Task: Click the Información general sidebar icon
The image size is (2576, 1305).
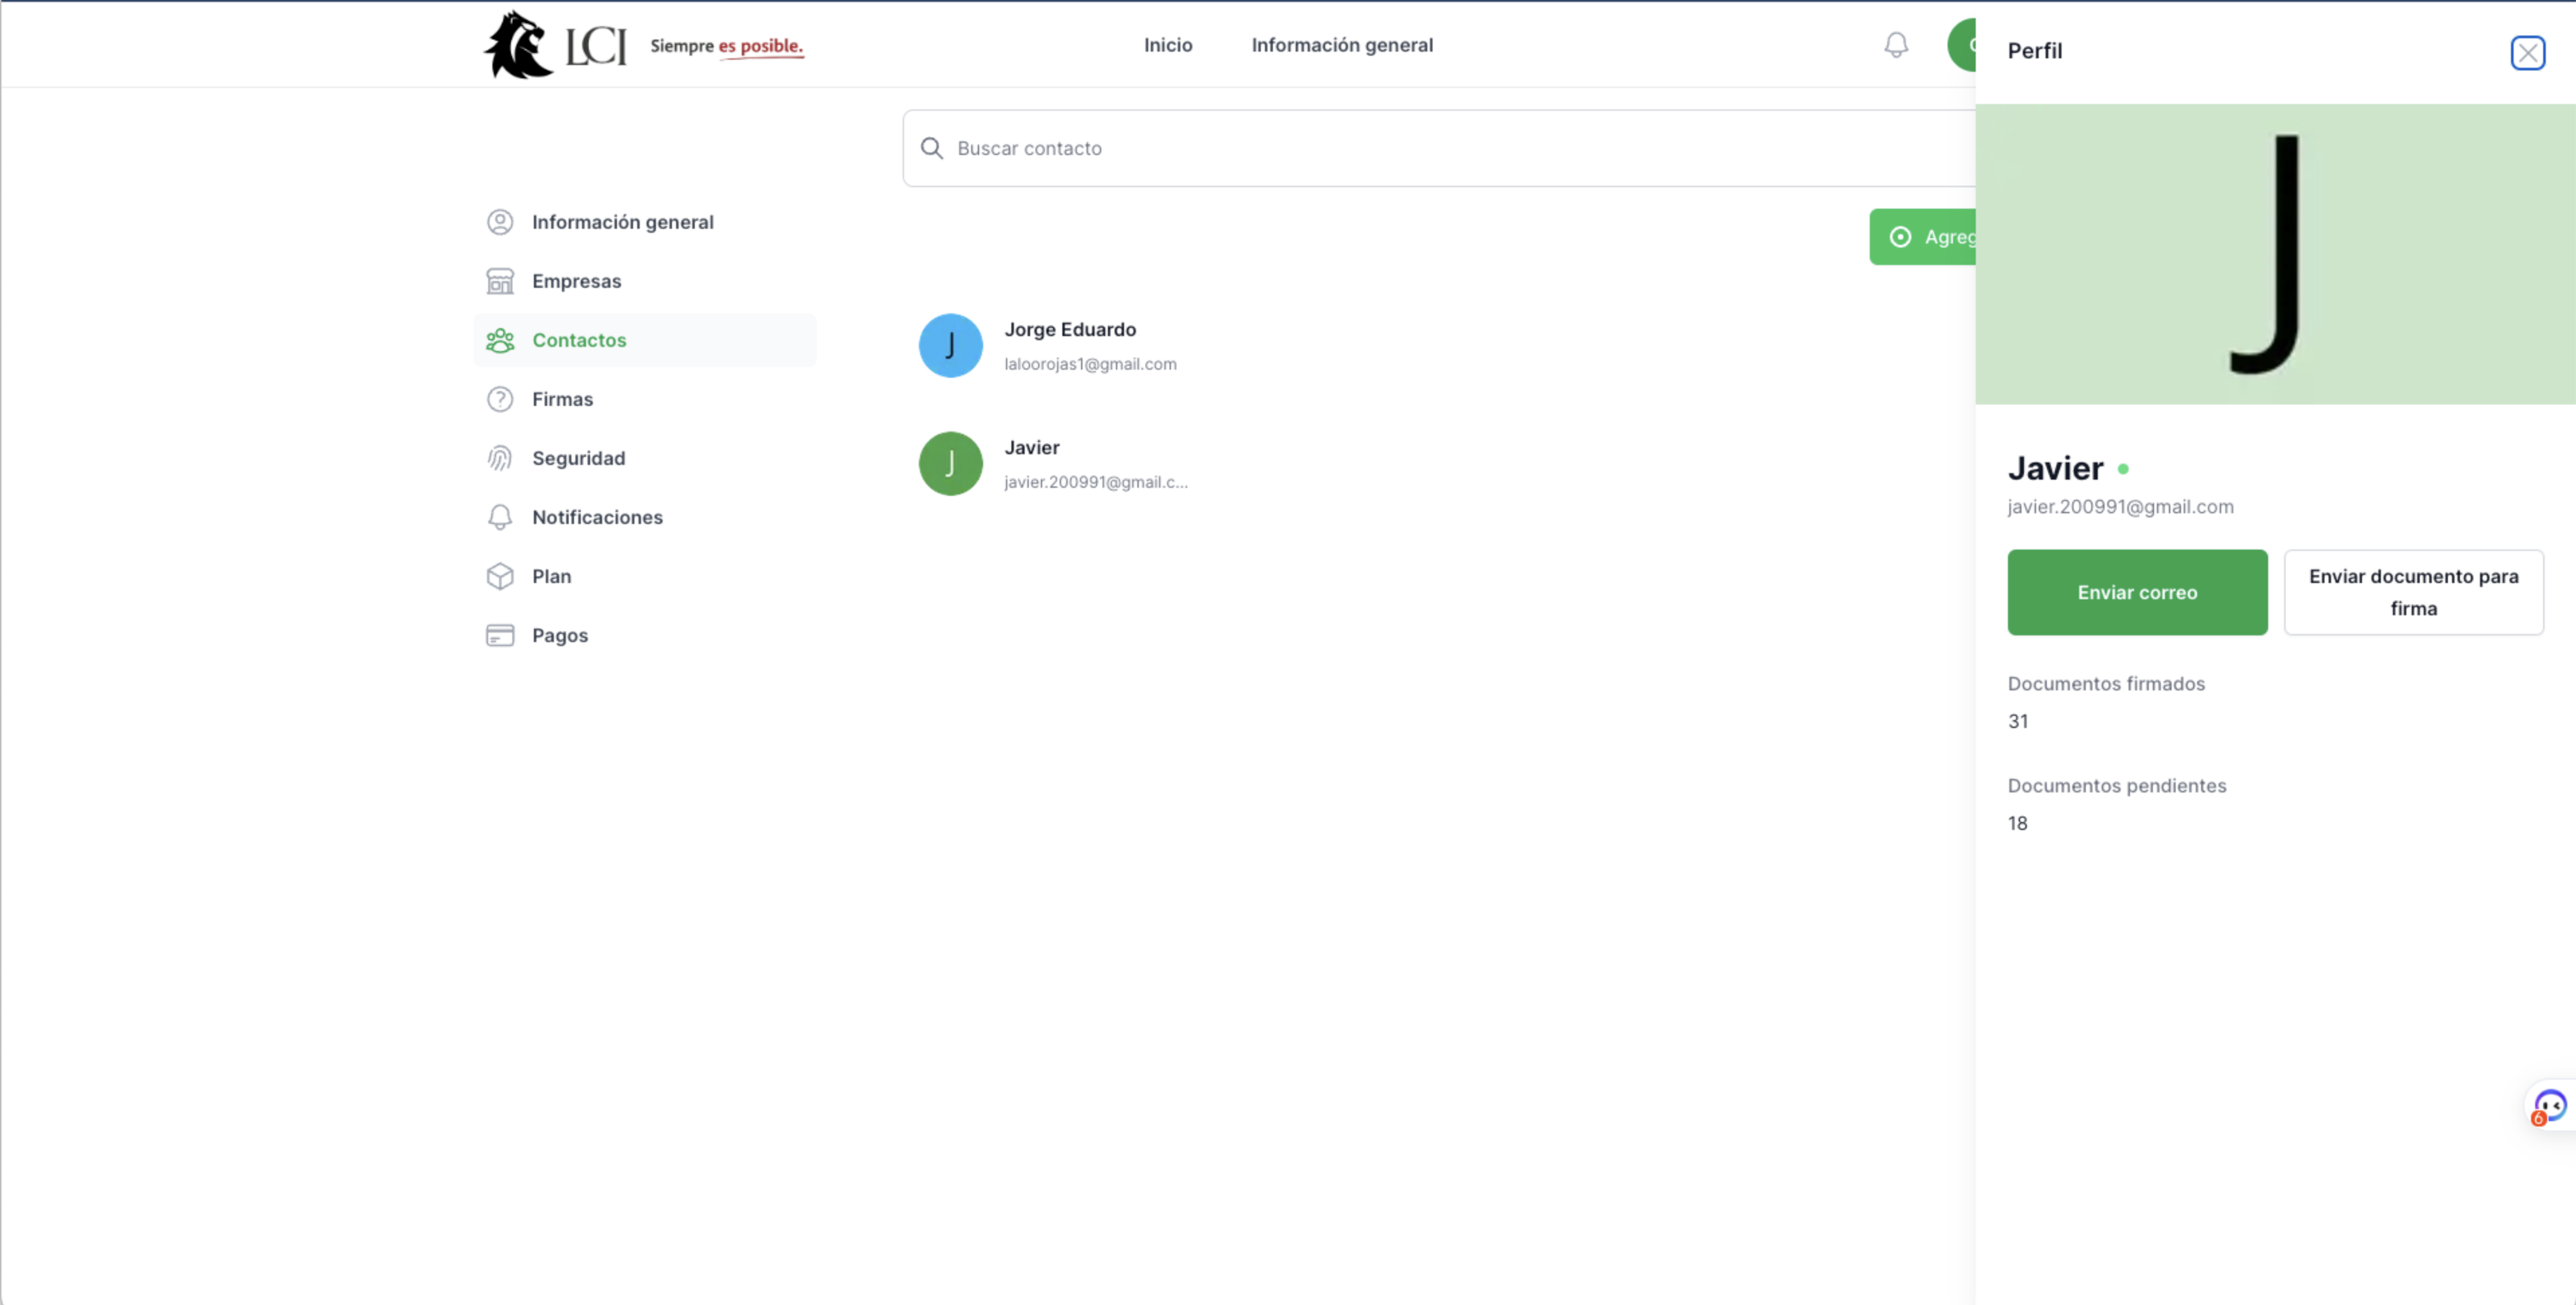Action: 500,222
